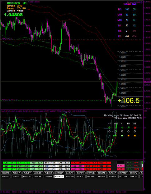Click the circle marker under H1
151x194 pixels.
(x=122, y=131)
